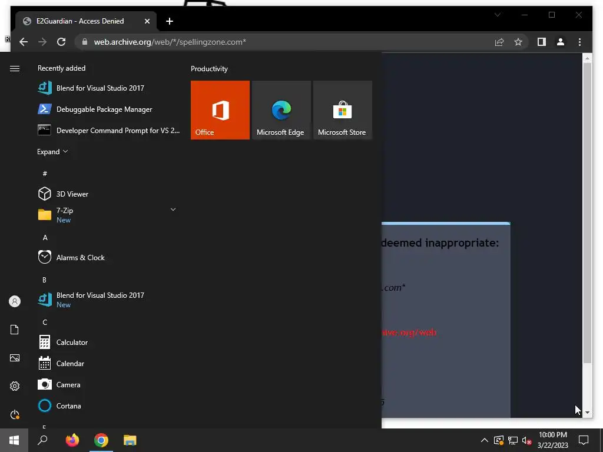Click the Power button in Start
603x452 pixels.
pos(15,414)
